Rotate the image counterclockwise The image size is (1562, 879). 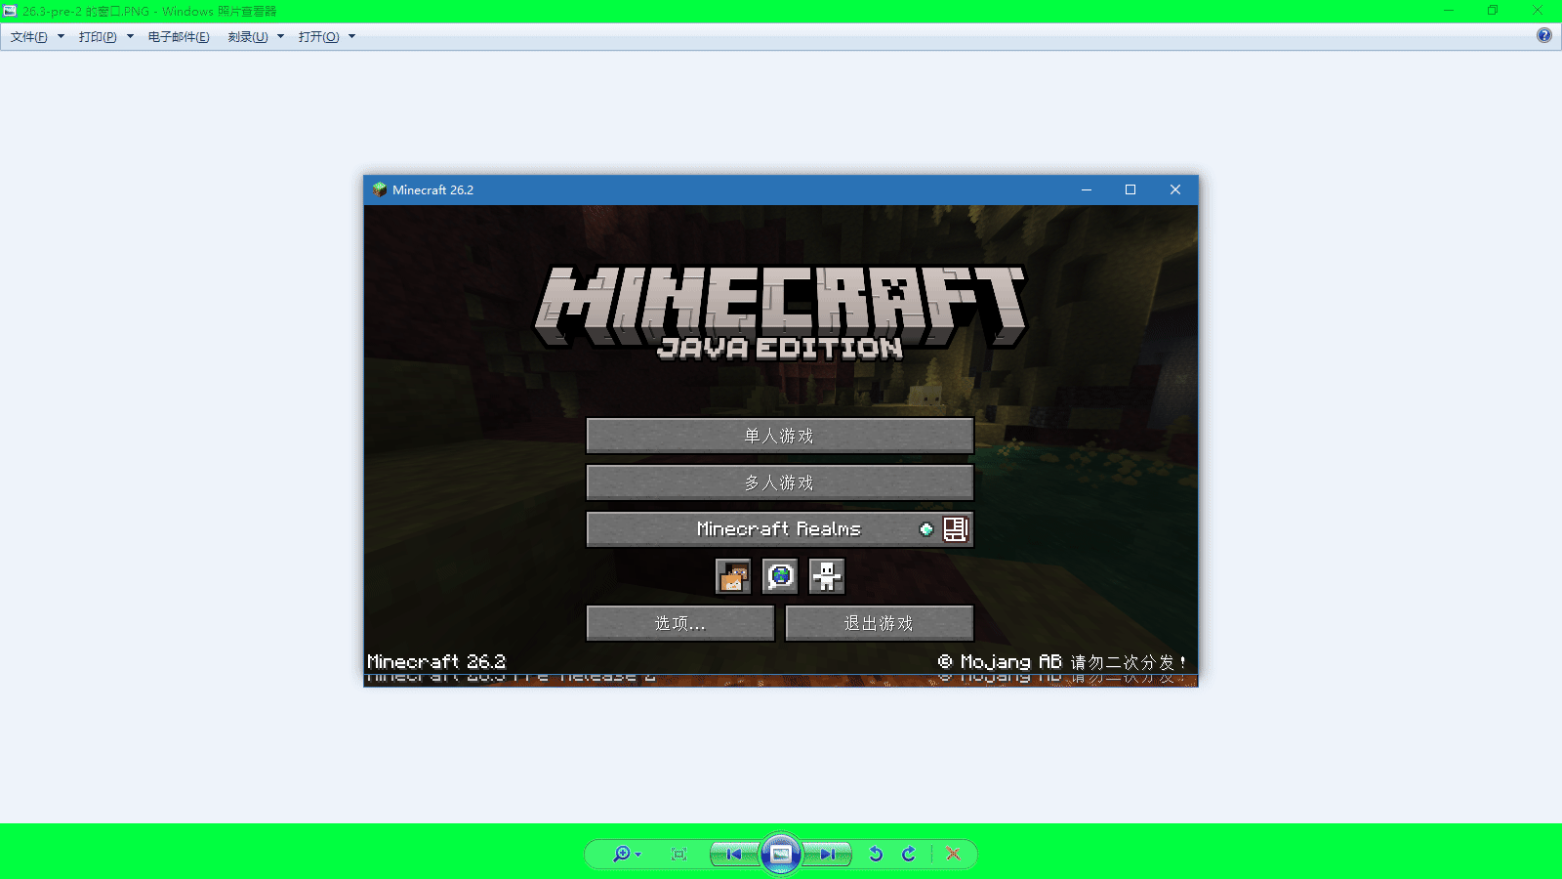click(x=876, y=854)
